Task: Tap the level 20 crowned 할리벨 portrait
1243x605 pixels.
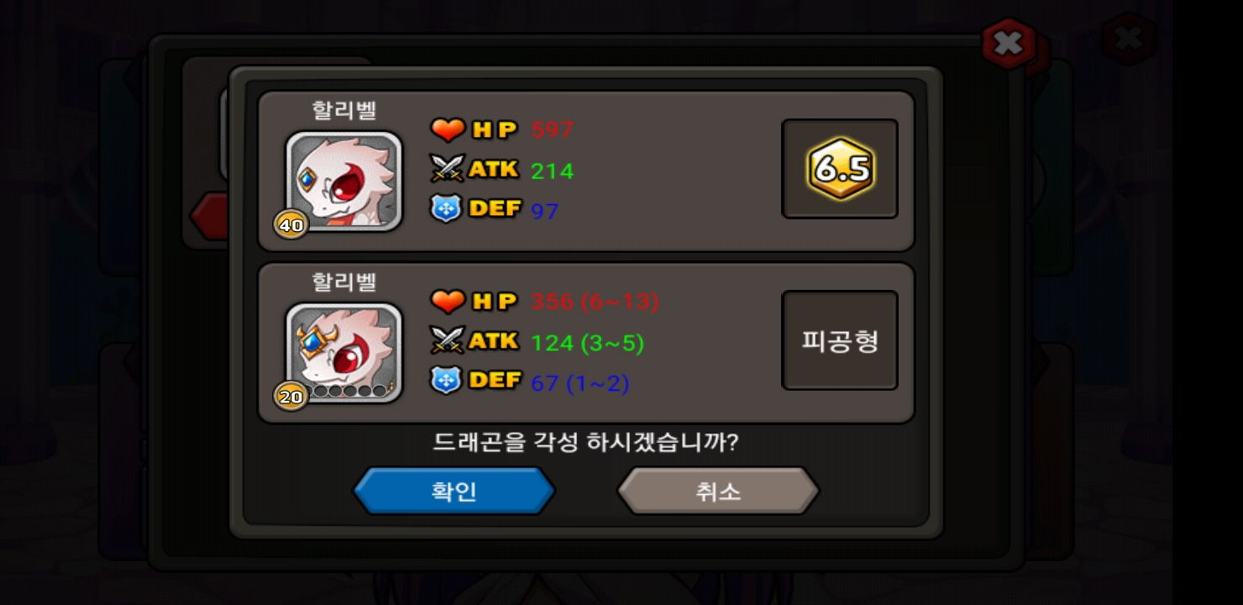Action: tap(344, 353)
